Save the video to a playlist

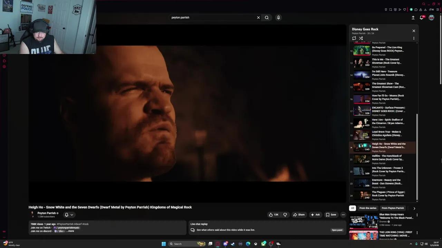pyautogui.click(x=331, y=215)
